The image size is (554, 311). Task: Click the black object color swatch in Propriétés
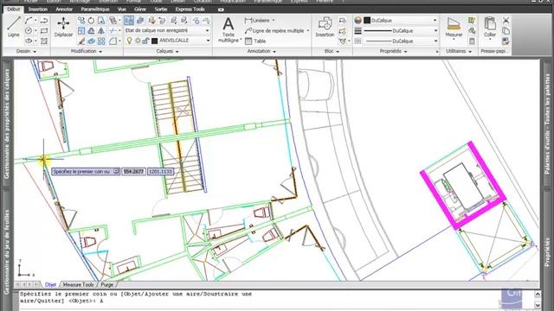(x=367, y=21)
